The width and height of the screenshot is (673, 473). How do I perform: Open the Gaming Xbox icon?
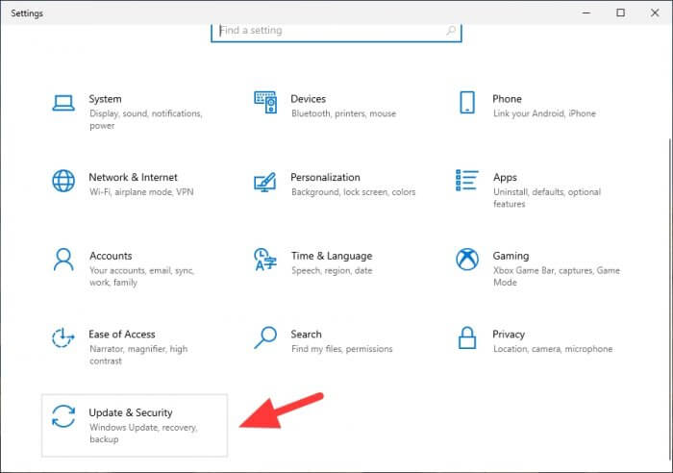click(x=467, y=260)
